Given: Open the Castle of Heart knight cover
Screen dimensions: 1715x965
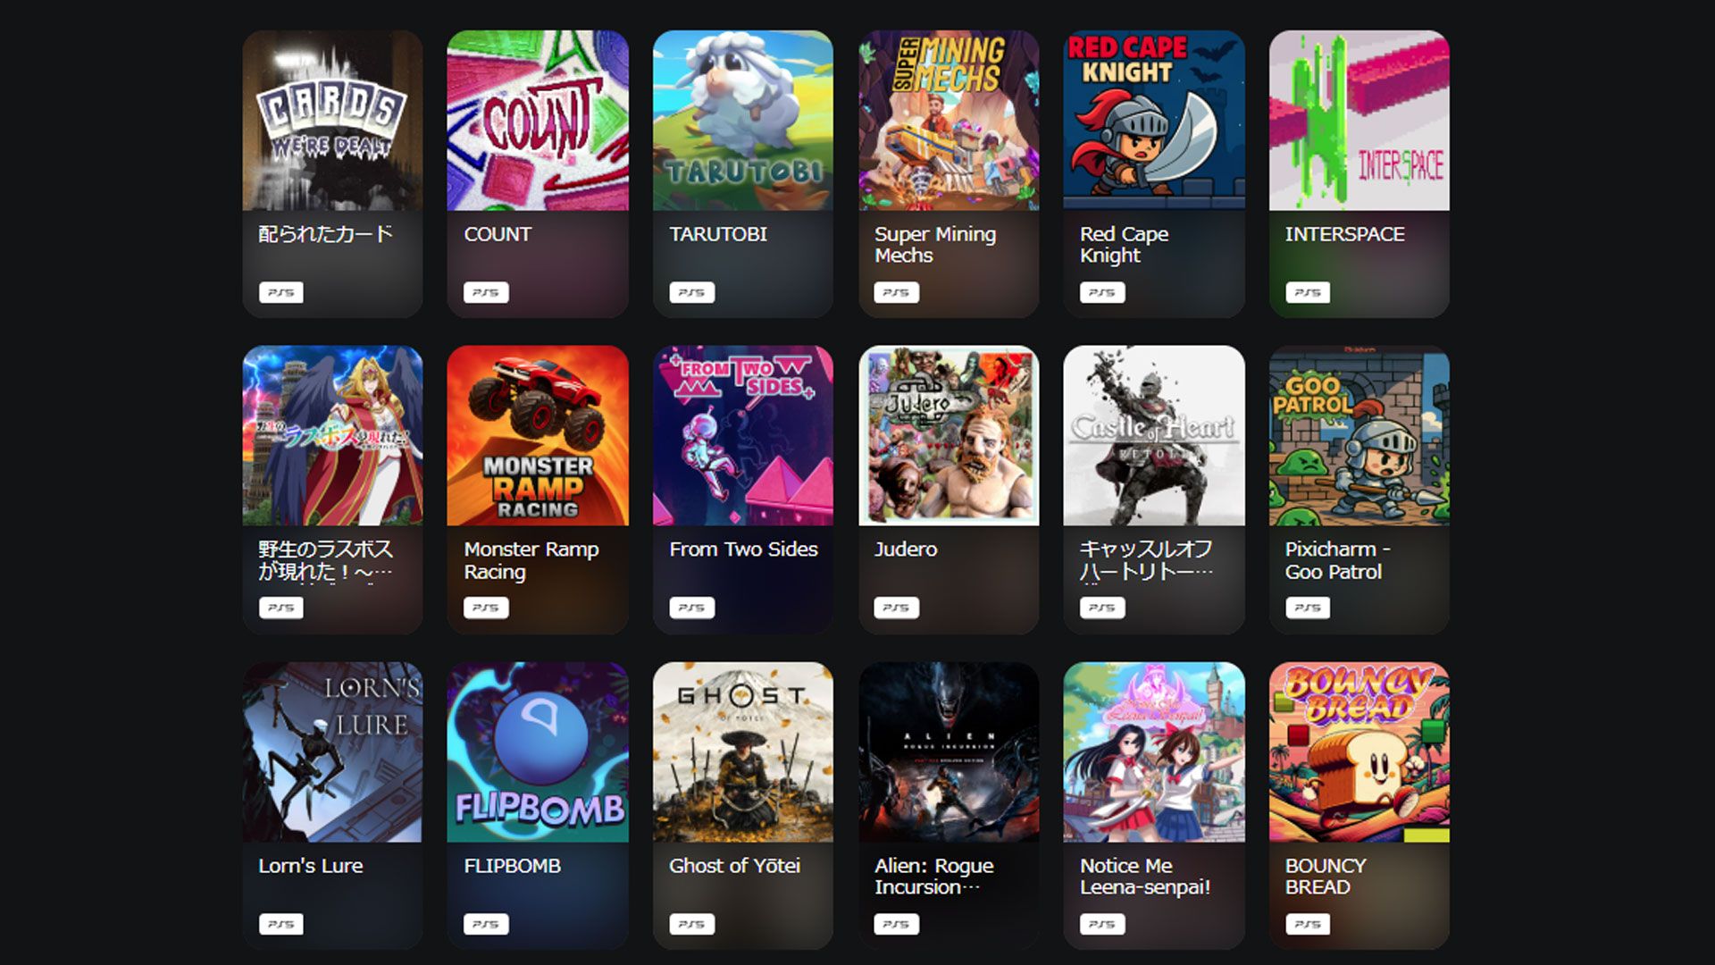Looking at the screenshot, I should point(1154,436).
